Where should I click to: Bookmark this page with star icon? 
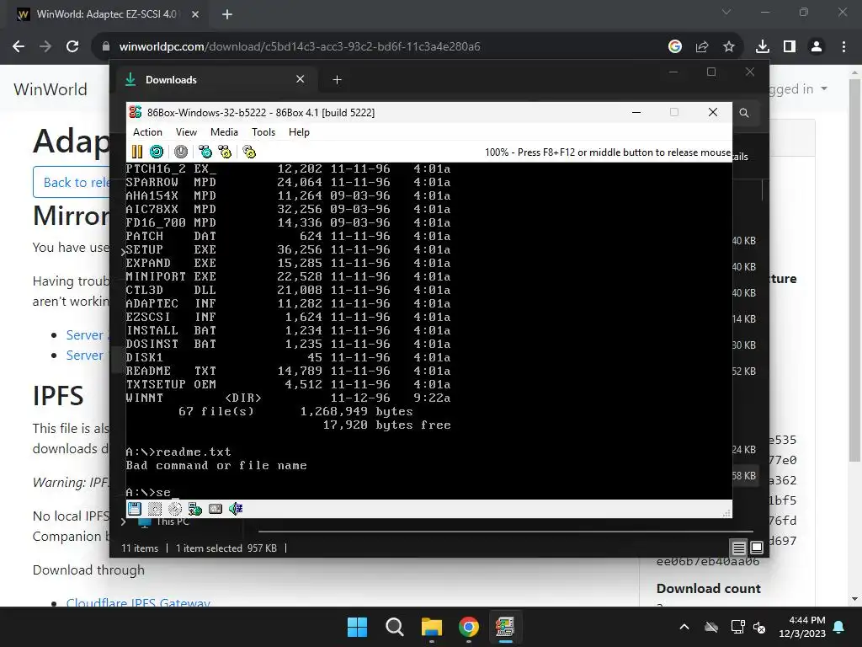729,47
